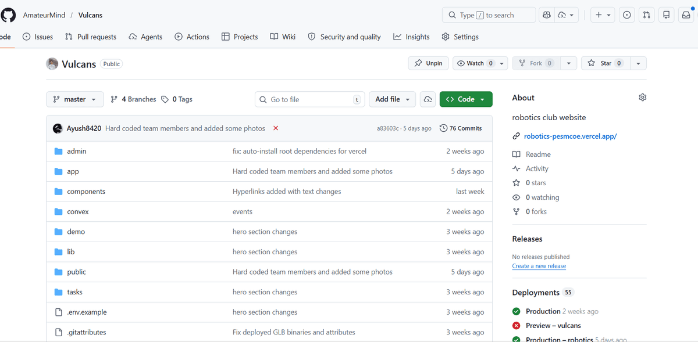698x342 pixels.
Task: Click the About settings gear icon
Action: (x=642, y=98)
